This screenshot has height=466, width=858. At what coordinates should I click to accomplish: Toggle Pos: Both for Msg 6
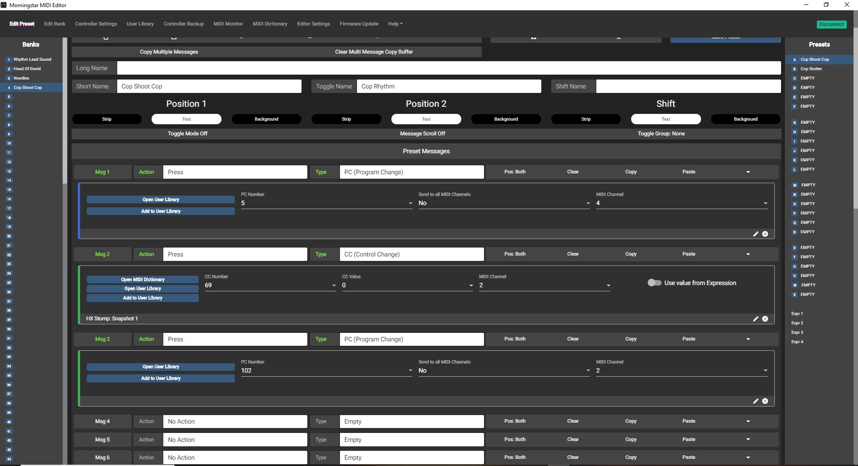coord(515,457)
